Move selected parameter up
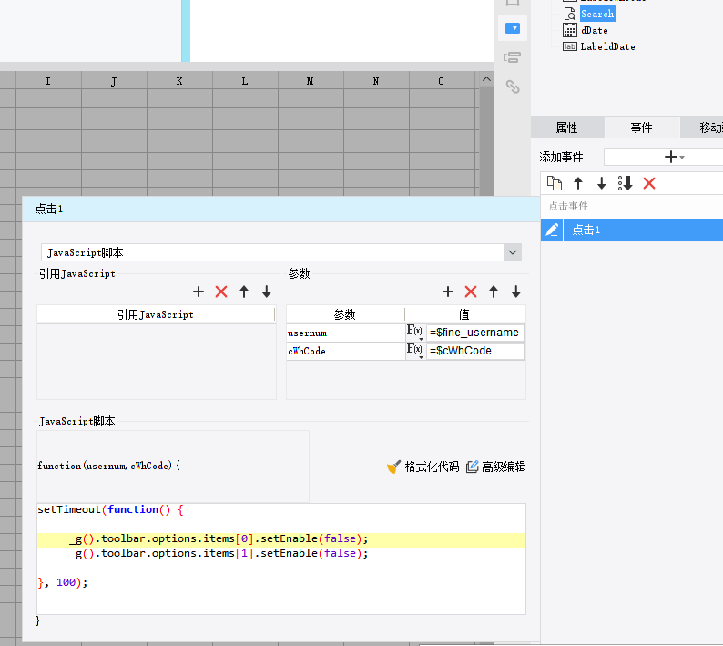723x646 pixels. (x=494, y=292)
